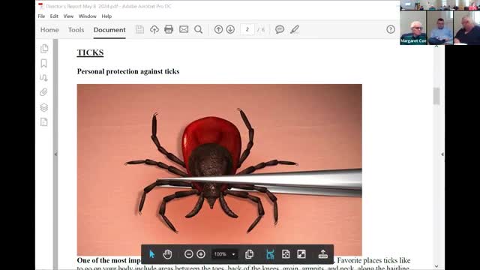Open the Attachments paperclip panel

(x=43, y=92)
